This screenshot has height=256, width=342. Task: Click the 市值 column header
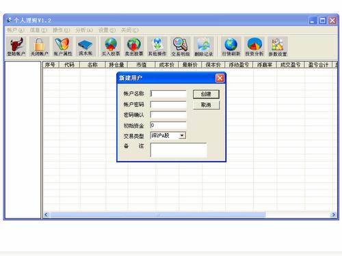pyautogui.click(x=142, y=65)
